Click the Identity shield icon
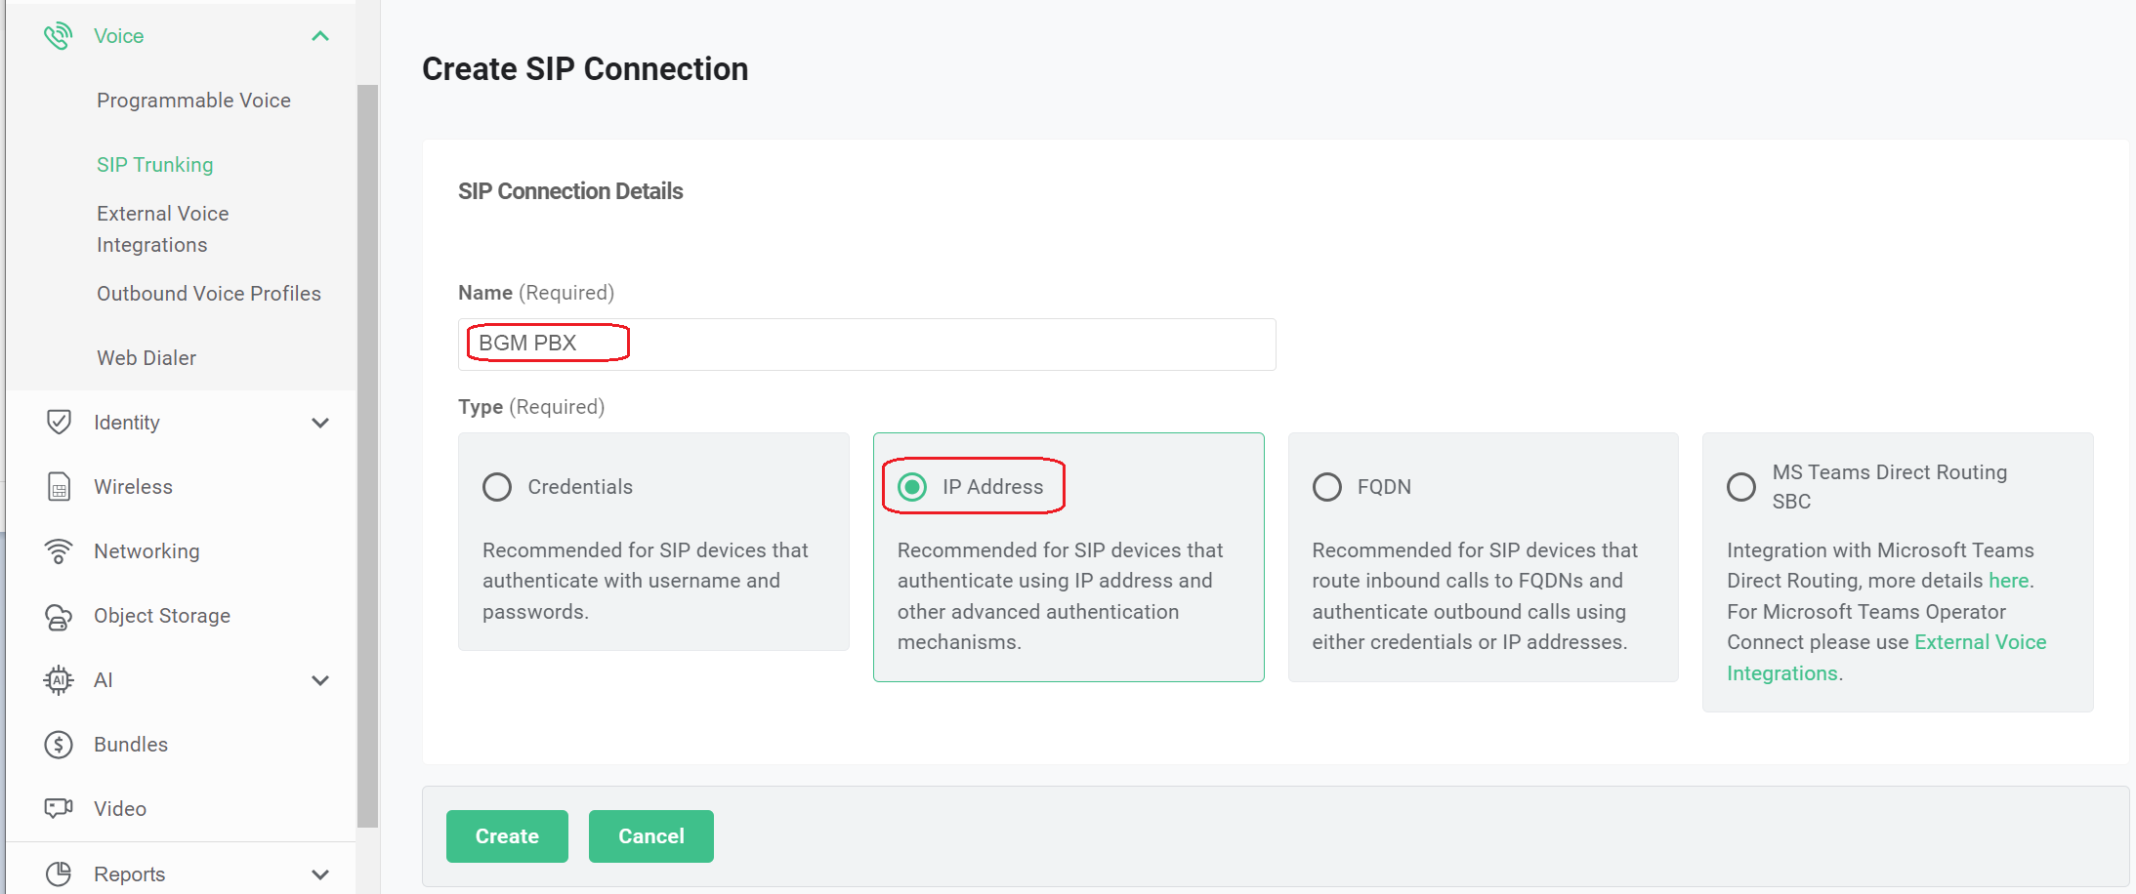Viewport: 2136px width, 894px height. (59, 423)
